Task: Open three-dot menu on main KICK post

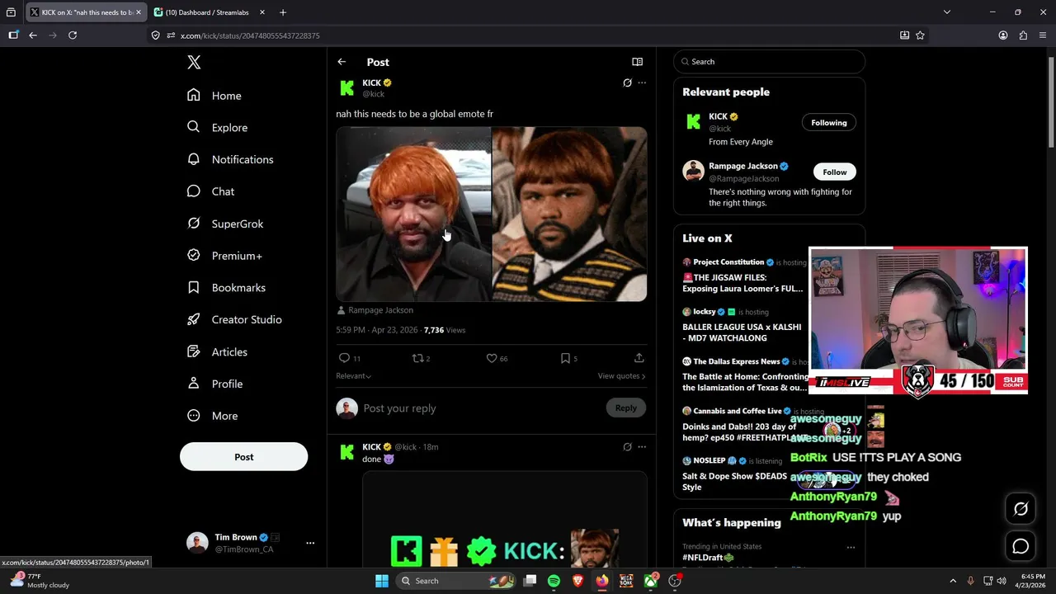Action: [x=642, y=82]
